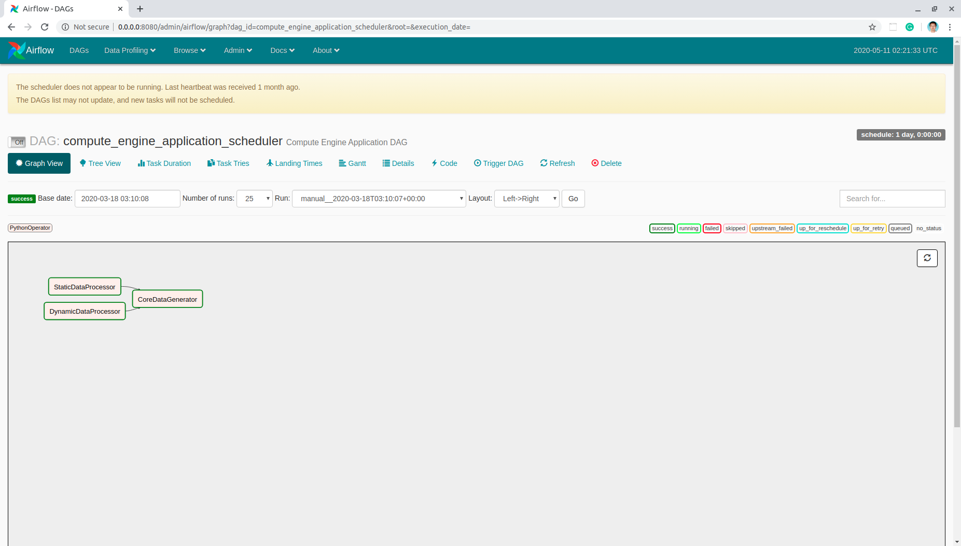Switch to Graph View tab

tap(39, 163)
